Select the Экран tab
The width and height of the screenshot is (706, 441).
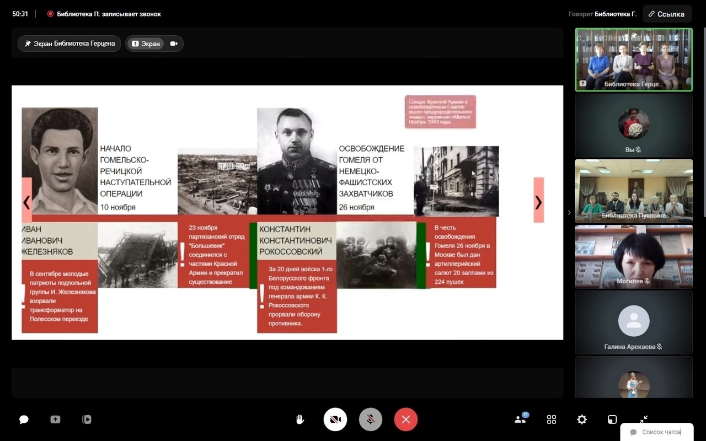tap(146, 44)
